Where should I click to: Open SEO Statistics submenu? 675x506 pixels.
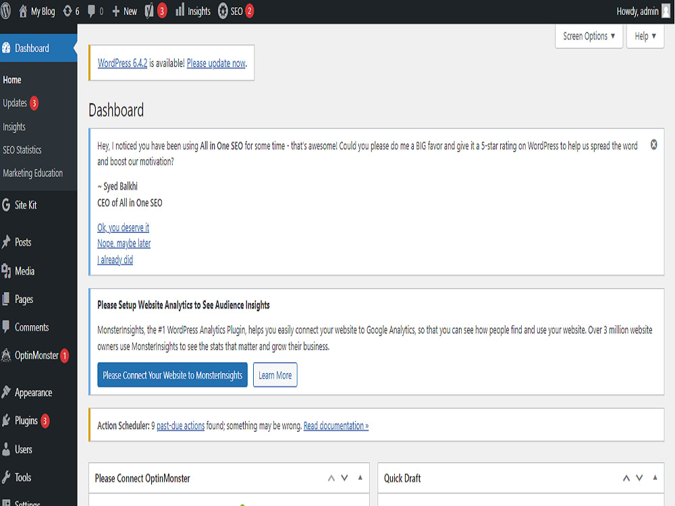tap(22, 150)
